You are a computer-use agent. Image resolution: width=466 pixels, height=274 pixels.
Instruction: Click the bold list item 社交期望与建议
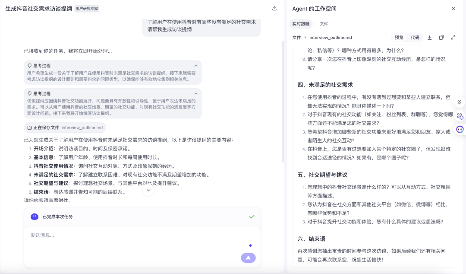51,183
